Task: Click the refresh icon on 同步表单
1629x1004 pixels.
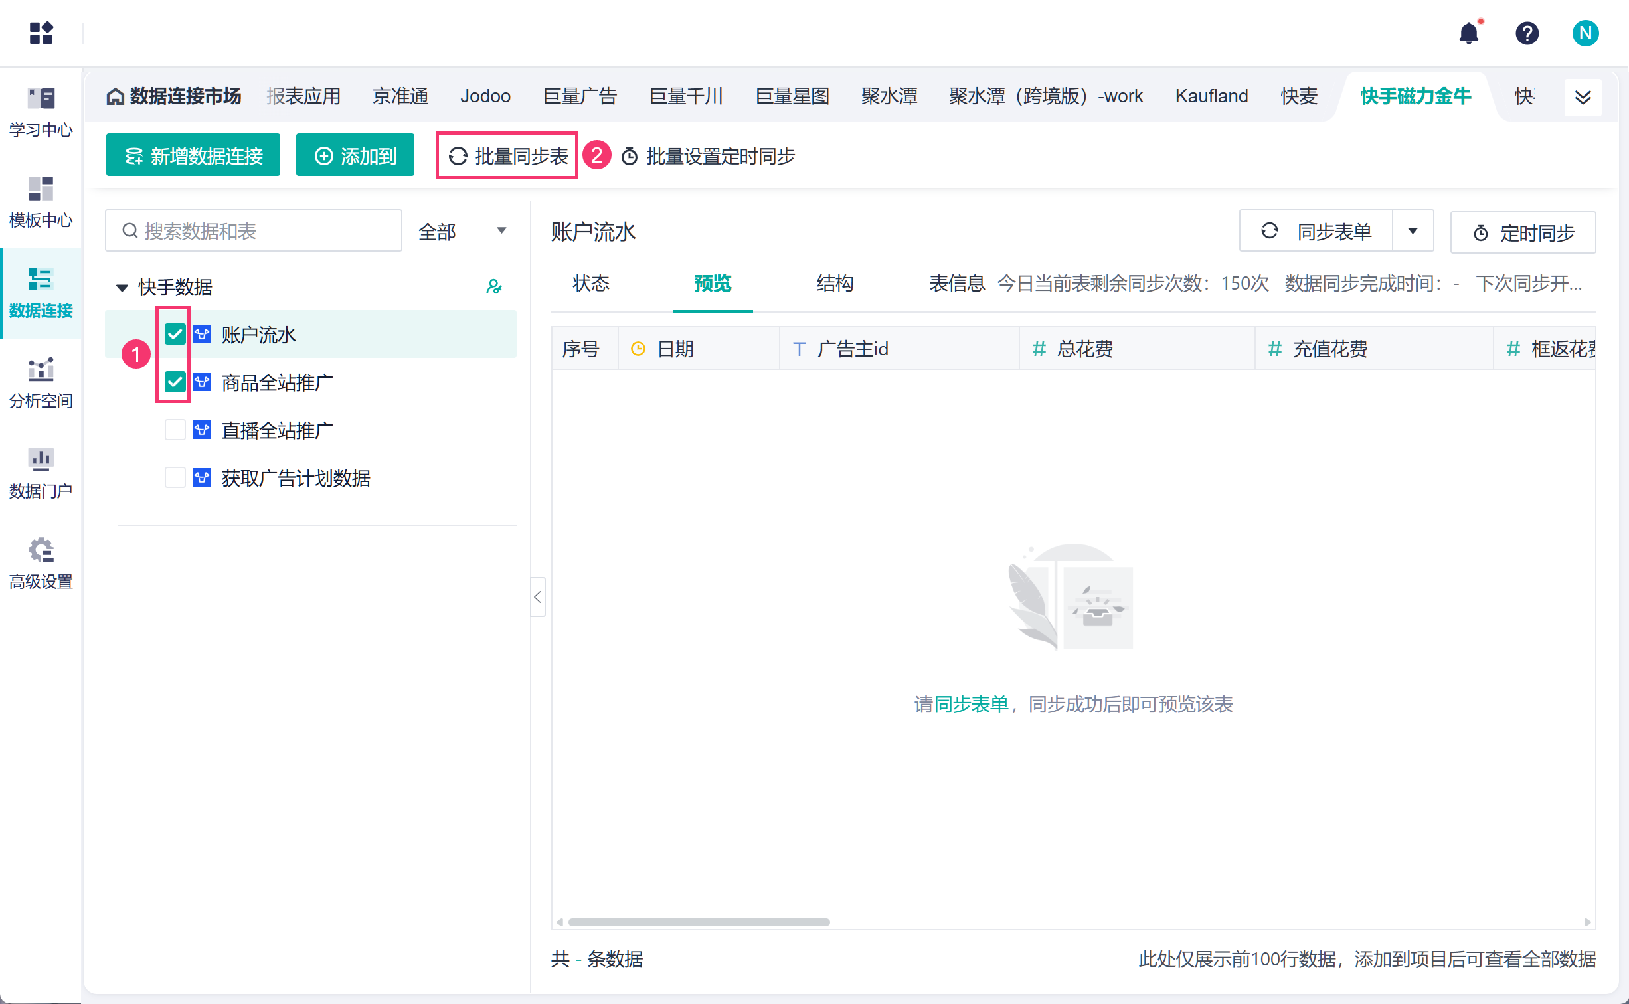Action: coord(1269,230)
